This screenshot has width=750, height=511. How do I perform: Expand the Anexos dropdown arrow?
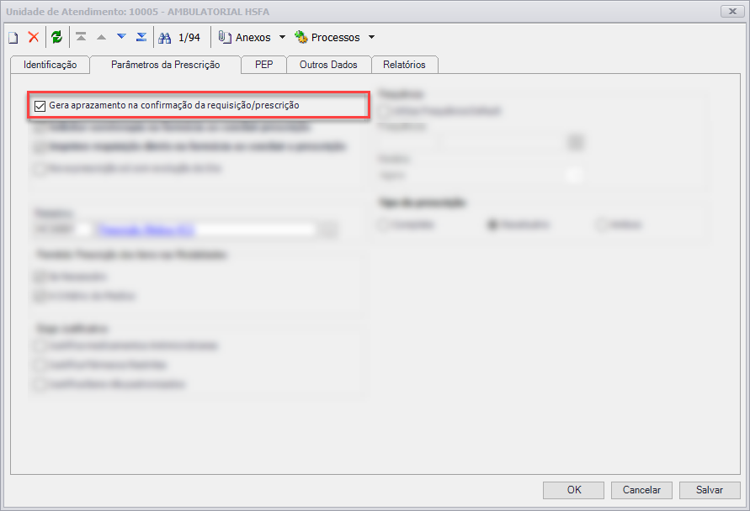pyautogui.click(x=282, y=37)
